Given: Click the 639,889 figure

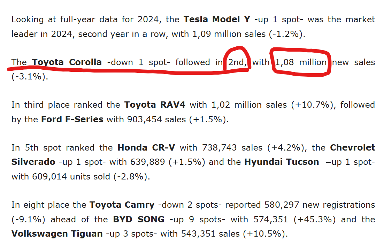Looking at the screenshot, I should tap(148, 162).
